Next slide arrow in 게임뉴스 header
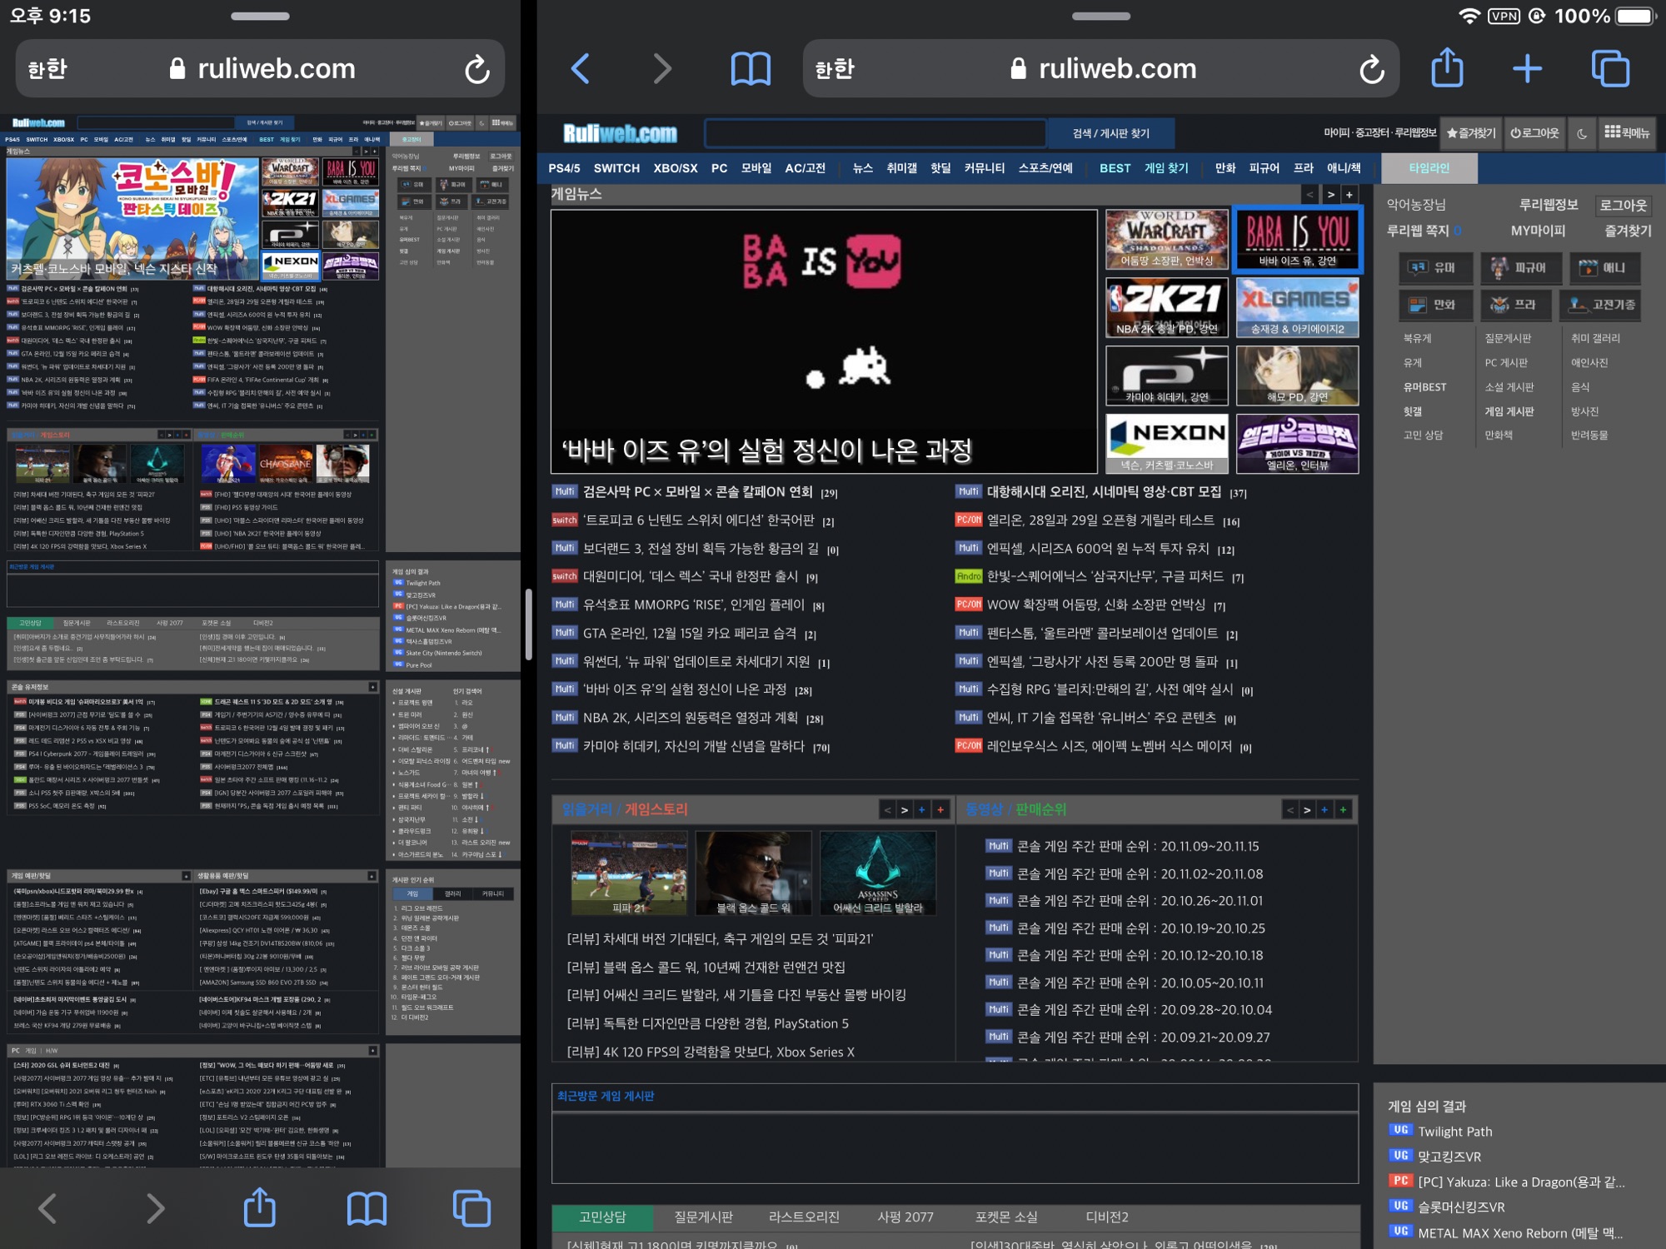Image resolution: width=1666 pixels, height=1249 pixels. coord(1330,195)
